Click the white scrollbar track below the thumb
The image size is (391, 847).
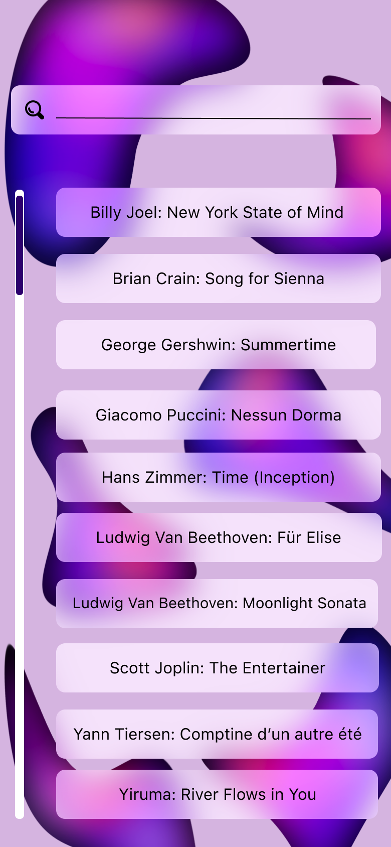pyautogui.click(x=20, y=552)
